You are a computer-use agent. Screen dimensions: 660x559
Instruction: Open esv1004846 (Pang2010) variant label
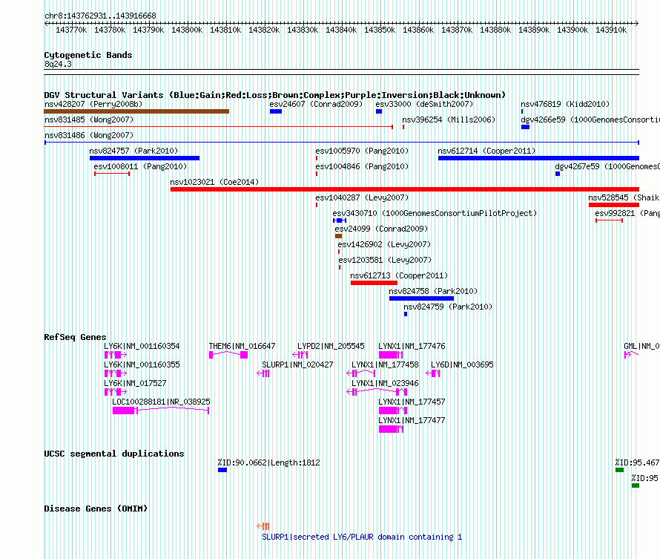(x=362, y=166)
